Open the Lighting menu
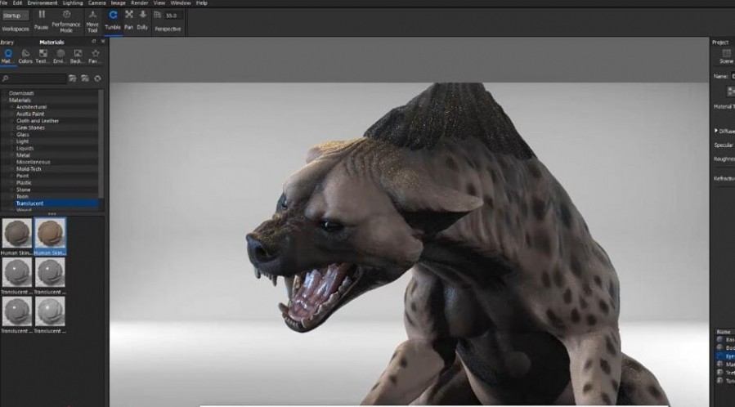This screenshot has height=407, width=735. click(x=73, y=2)
